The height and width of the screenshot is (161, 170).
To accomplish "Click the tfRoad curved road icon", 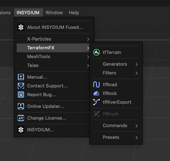I will (x=96, y=84).
